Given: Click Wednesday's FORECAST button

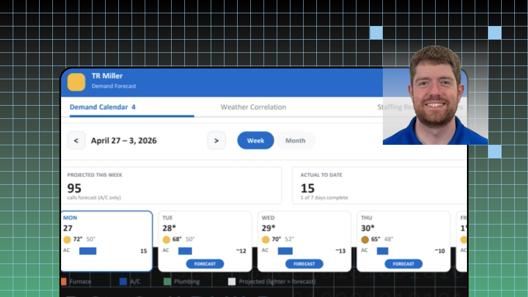Looking at the screenshot, I should (304, 264).
